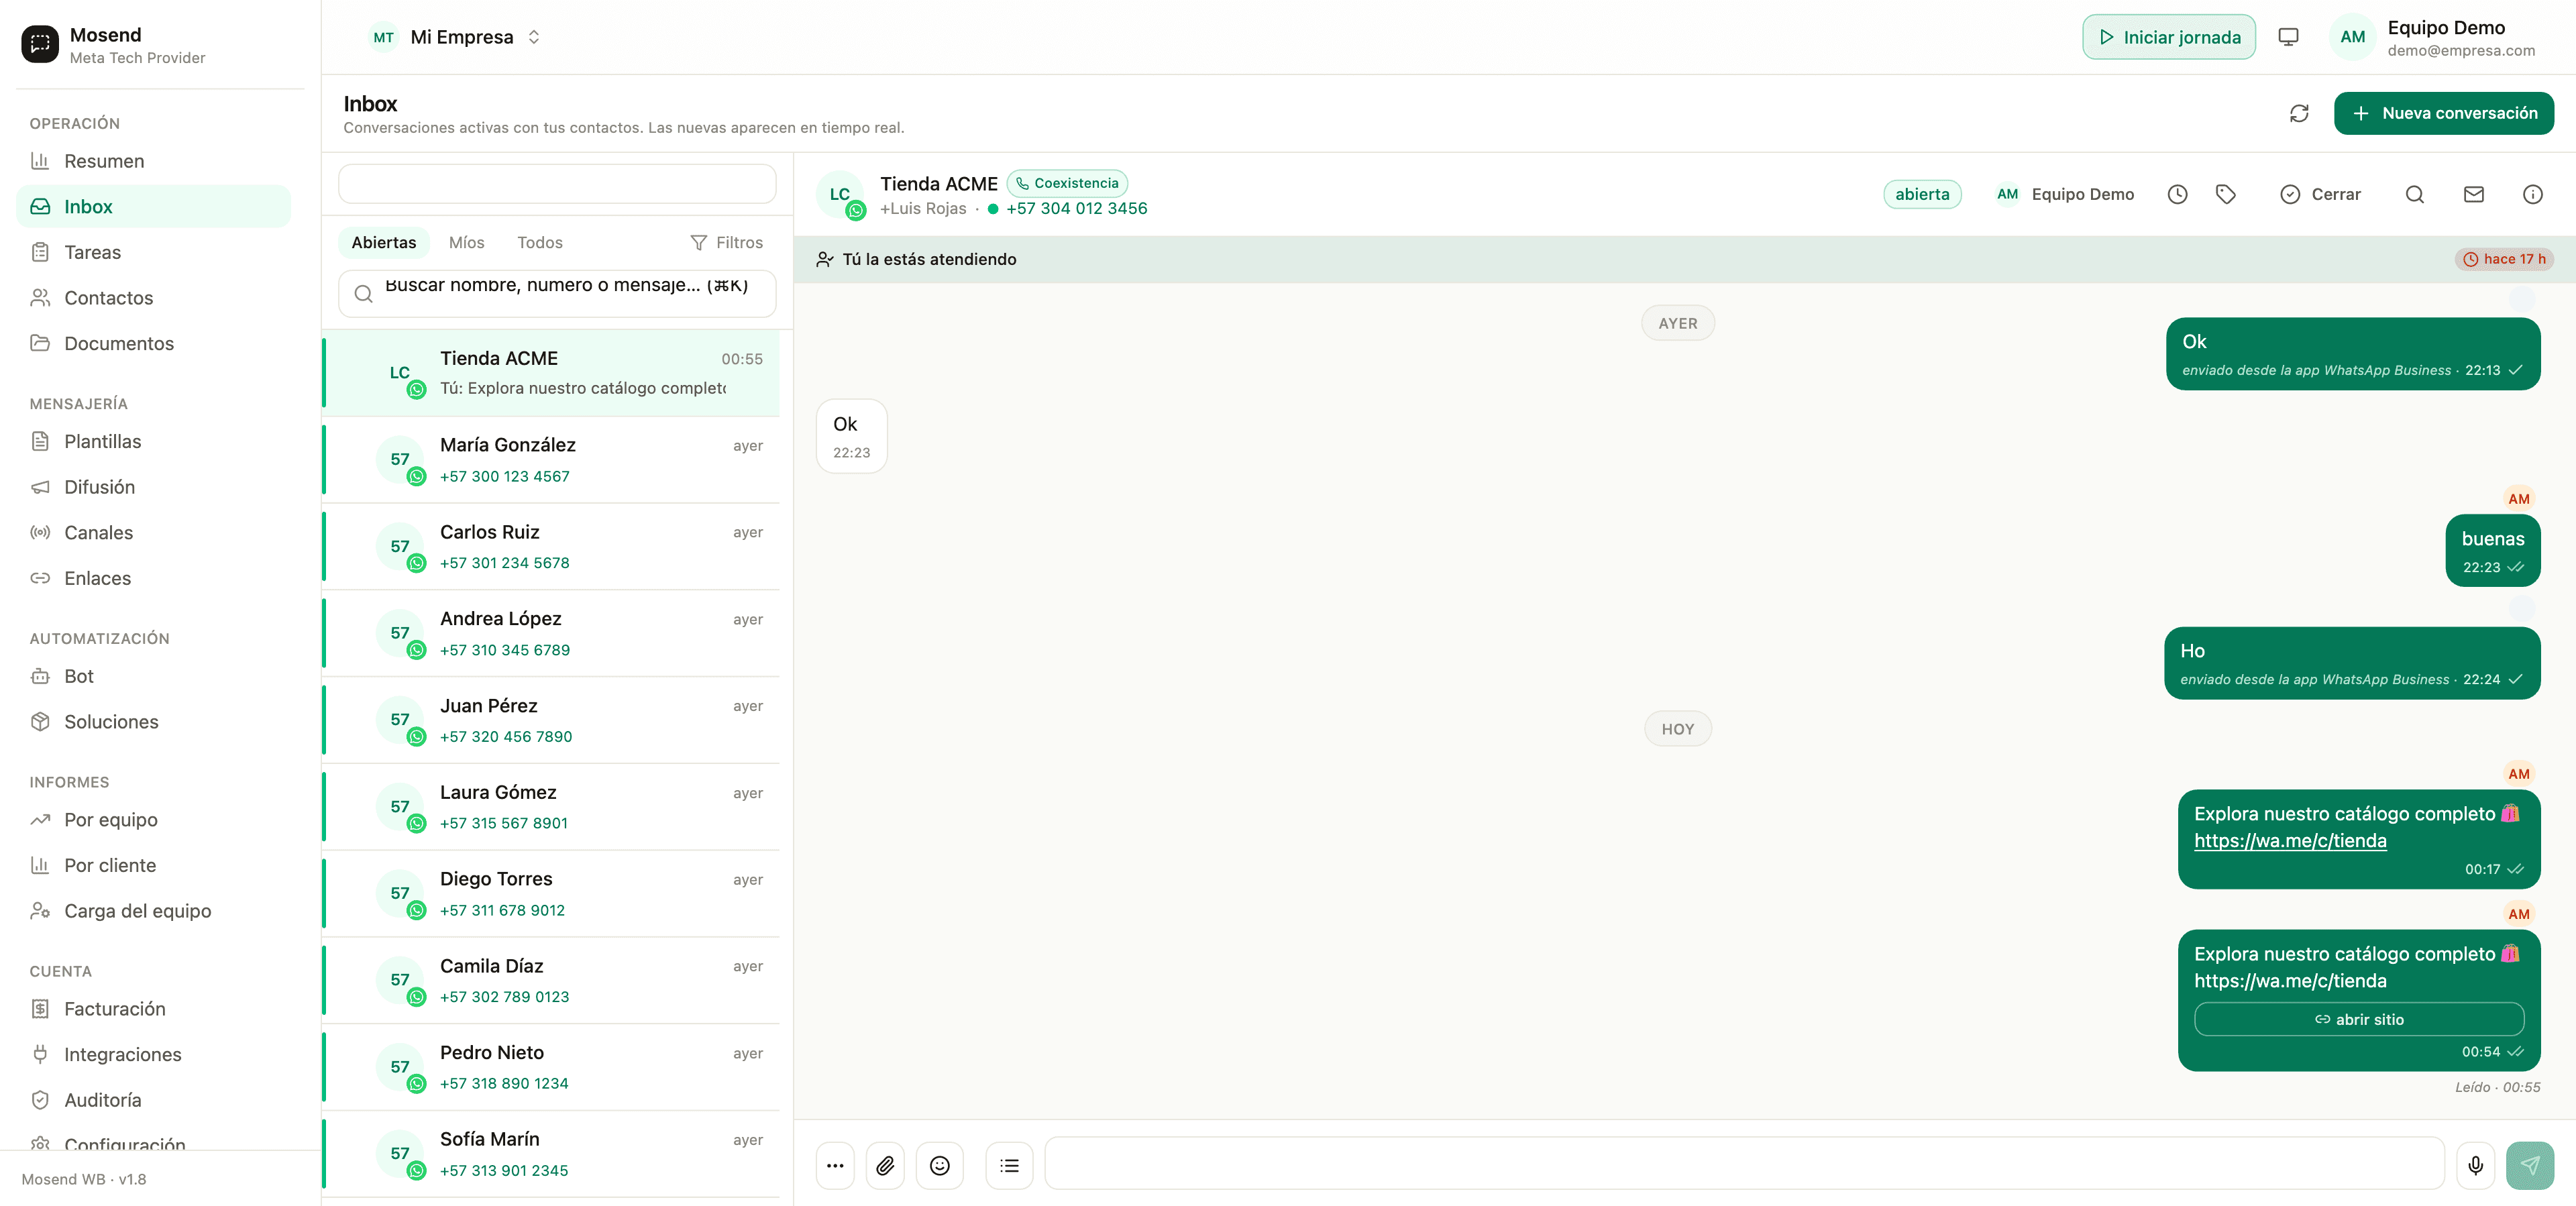Open Integraciones page
2576x1206 pixels.
click(153, 1054)
